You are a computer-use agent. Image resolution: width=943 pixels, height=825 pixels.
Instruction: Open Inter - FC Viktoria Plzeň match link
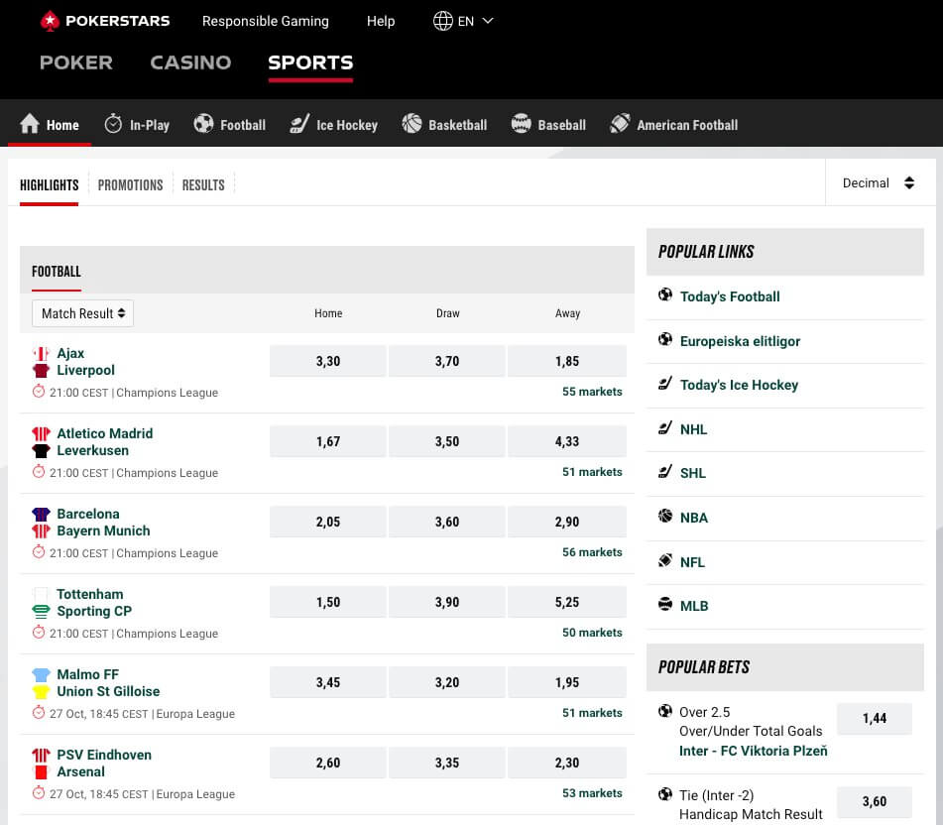click(x=753, y=751)
